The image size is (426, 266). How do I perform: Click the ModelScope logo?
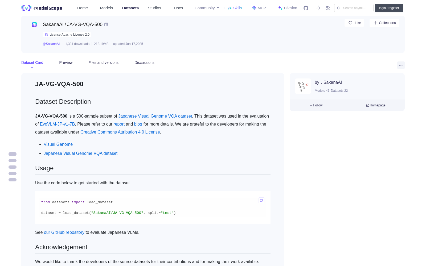click(42, 8)
